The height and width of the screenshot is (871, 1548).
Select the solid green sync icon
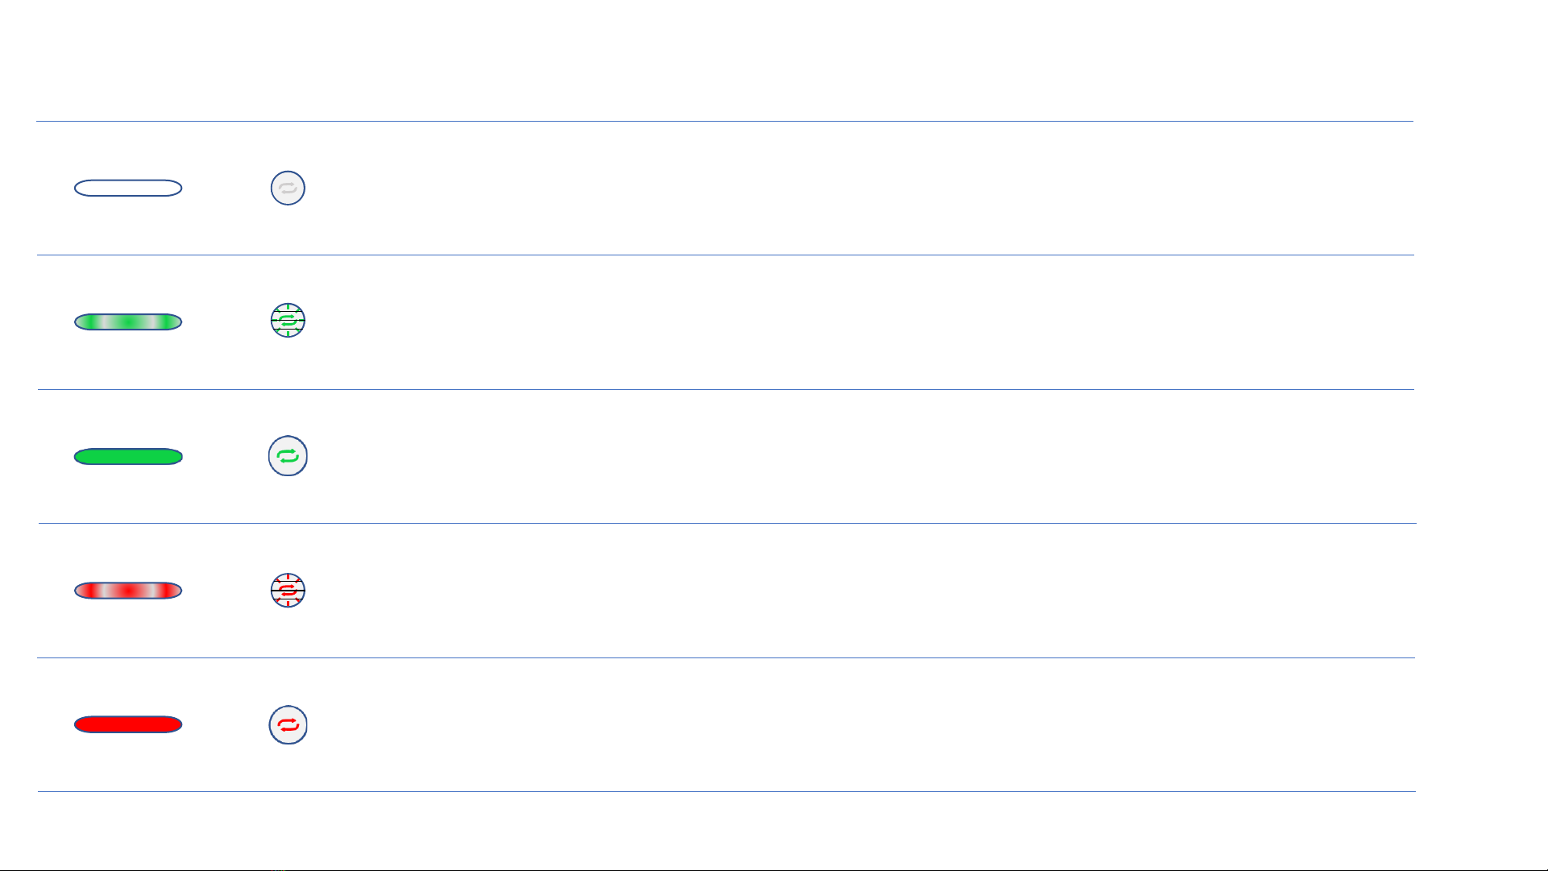pos(288,456)
